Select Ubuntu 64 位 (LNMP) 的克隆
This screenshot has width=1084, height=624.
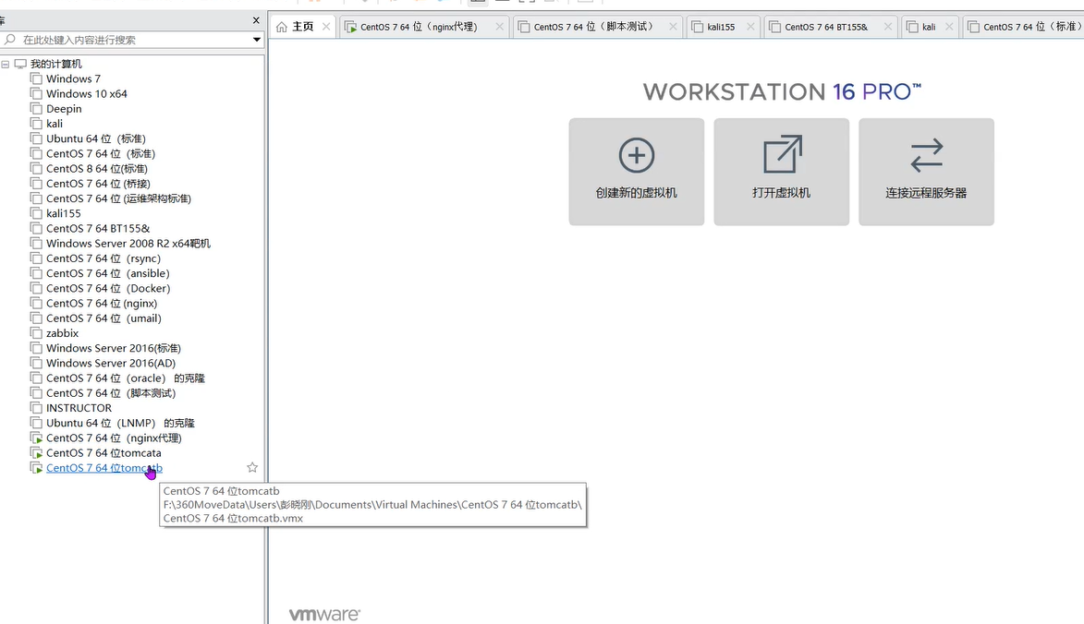pyautogui.click(x=120, y=423)
